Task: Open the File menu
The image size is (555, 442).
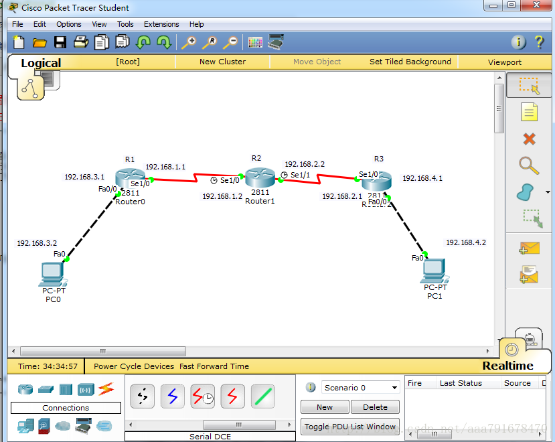Action: tap(17, 24)
